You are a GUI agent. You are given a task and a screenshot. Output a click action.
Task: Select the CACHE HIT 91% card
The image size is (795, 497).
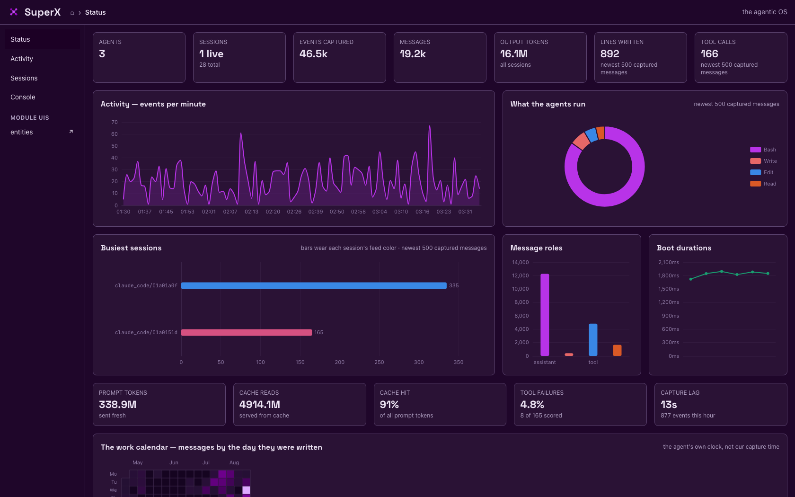click(440, 404)
